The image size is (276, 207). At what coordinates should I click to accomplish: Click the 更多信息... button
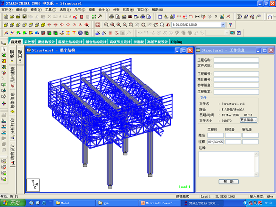tap(248, 120)
